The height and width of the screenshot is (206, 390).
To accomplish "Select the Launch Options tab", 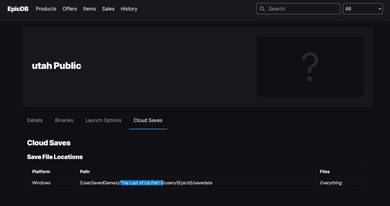I will point(103,120).
